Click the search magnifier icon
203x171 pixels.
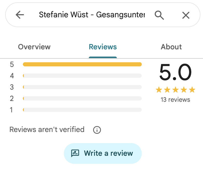159,15
